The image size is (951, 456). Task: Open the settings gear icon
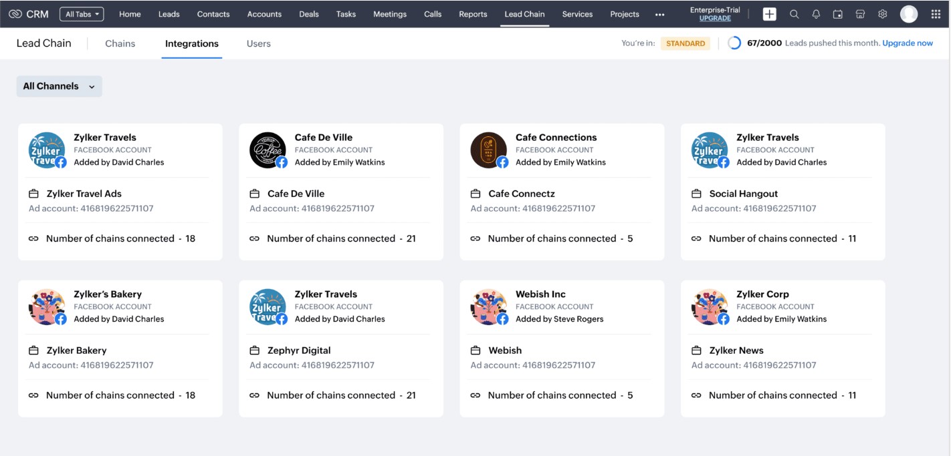click(882, 14)
